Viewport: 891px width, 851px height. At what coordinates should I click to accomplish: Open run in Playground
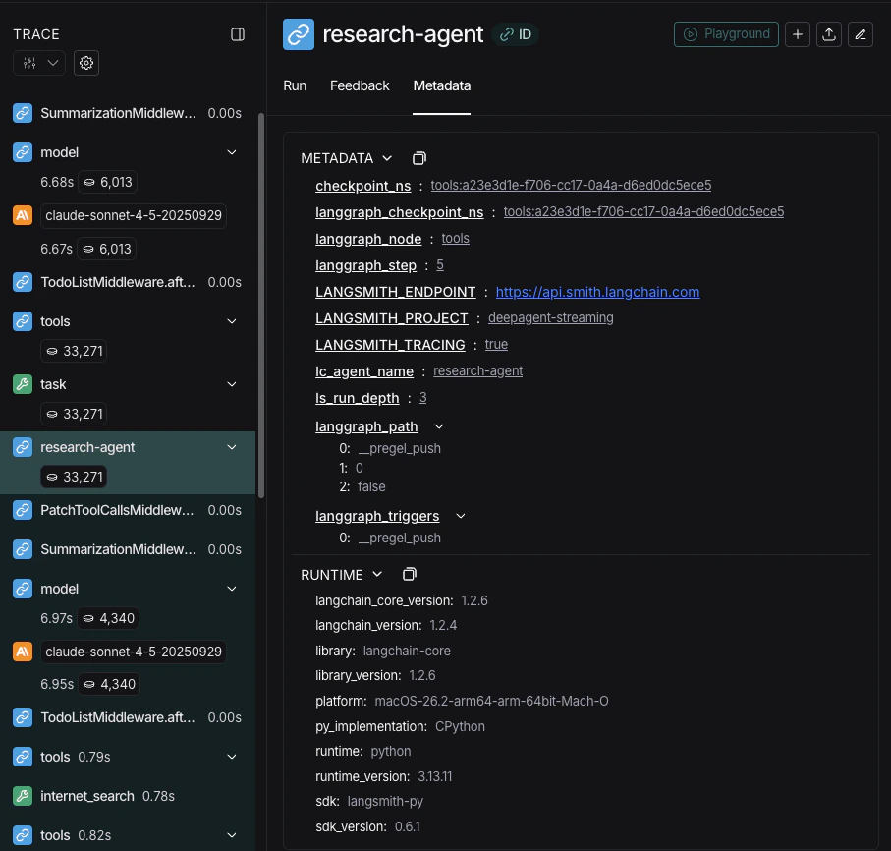click(726, 34)
